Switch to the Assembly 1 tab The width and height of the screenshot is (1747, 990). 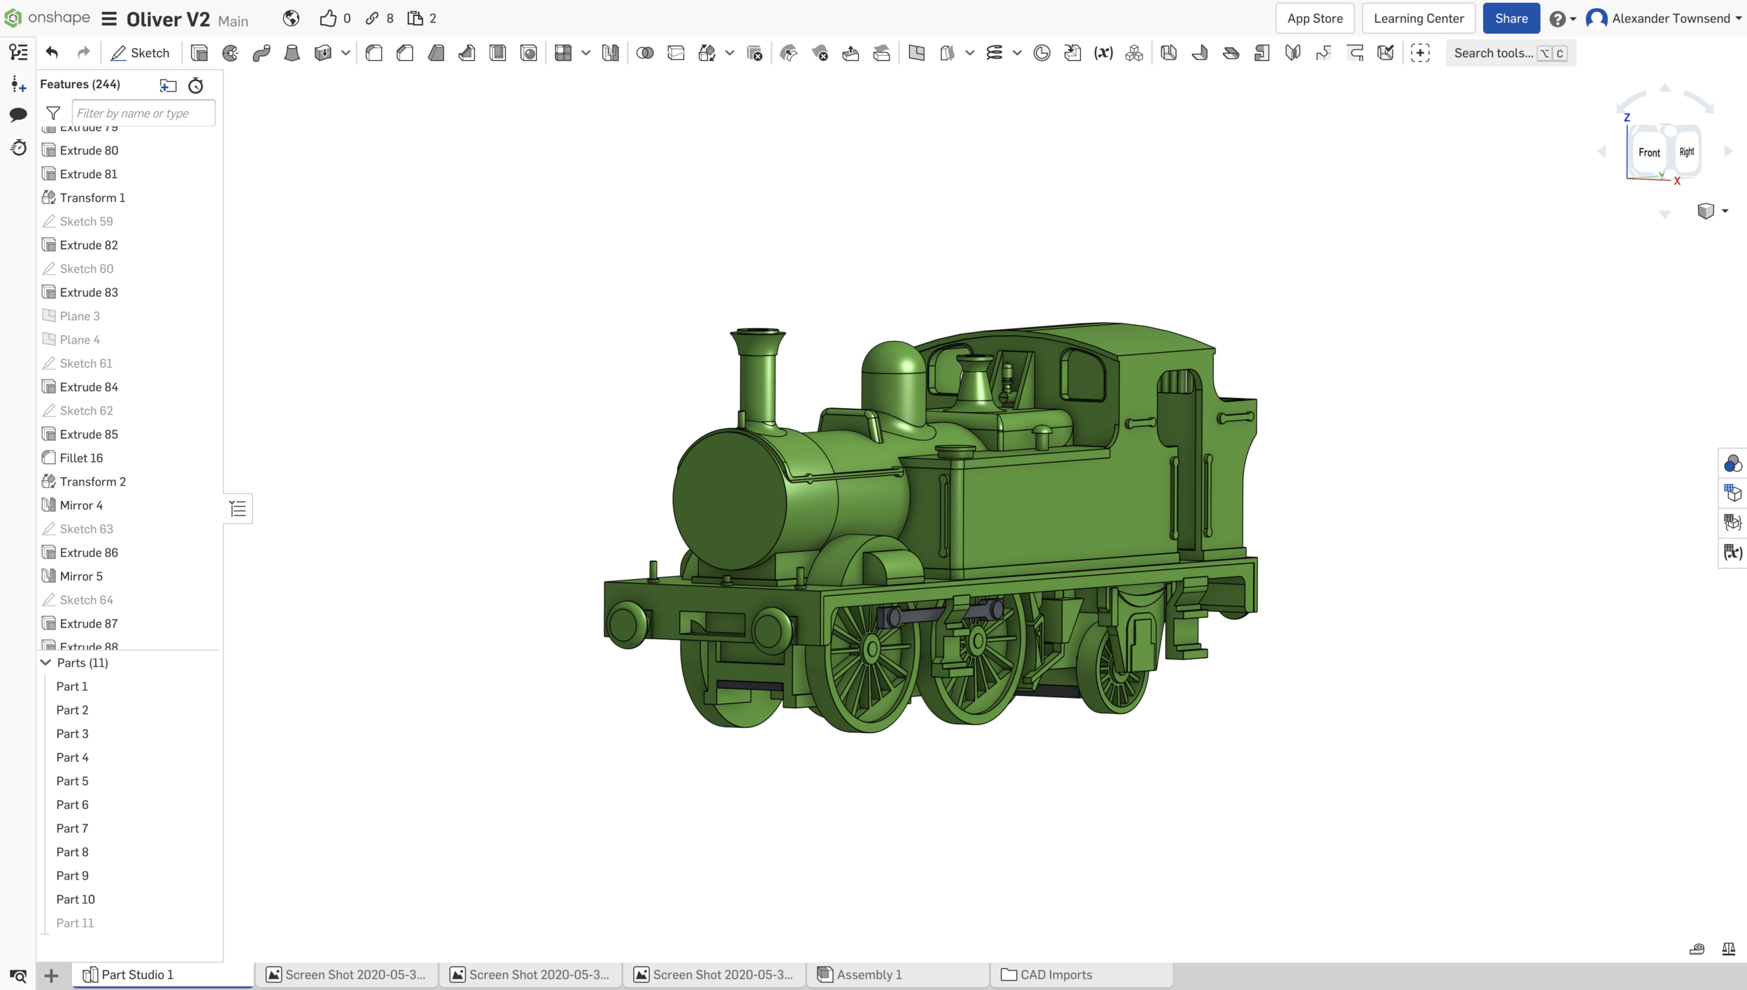click(x=869, y=975)
